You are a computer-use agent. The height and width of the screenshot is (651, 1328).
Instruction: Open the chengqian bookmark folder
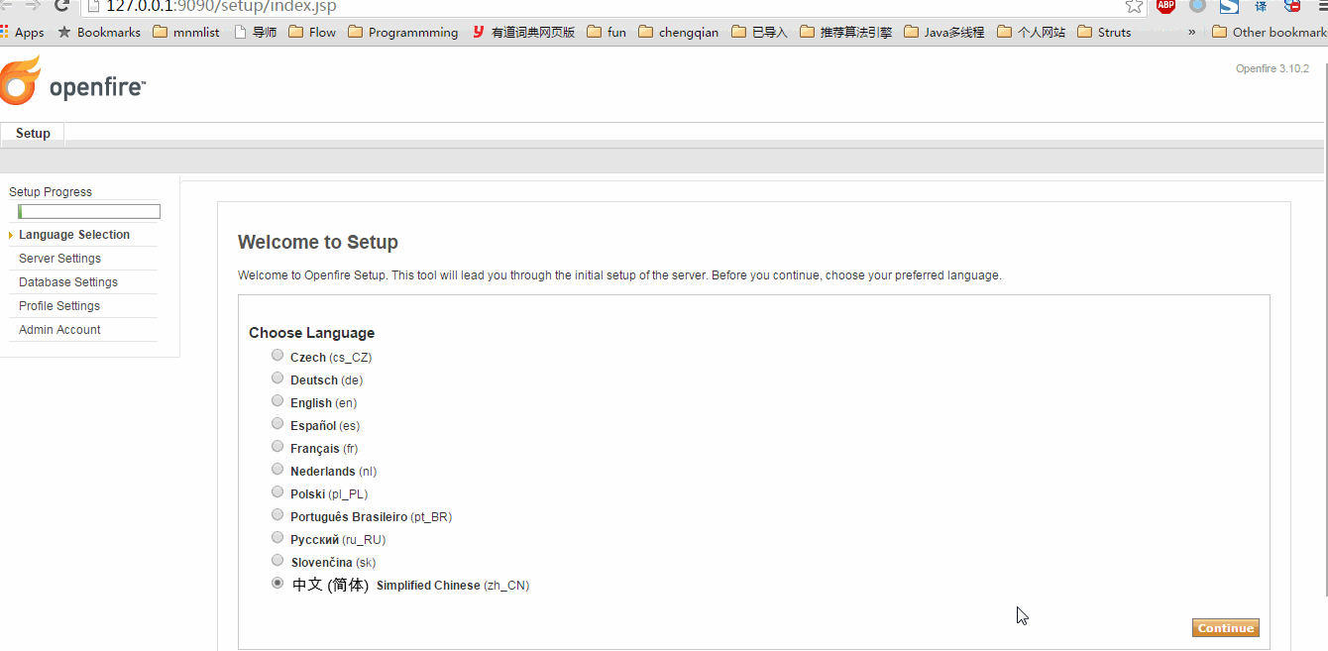(x=679, y=32)
